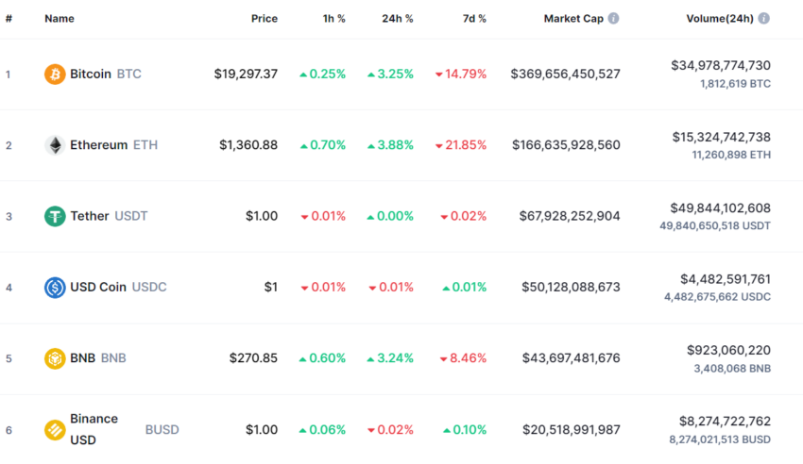
Task: Click the Tether green logo icon
Action: pos(55,216)
